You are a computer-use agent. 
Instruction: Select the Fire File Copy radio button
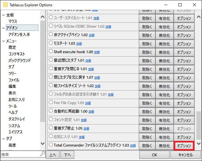[51, 102]
